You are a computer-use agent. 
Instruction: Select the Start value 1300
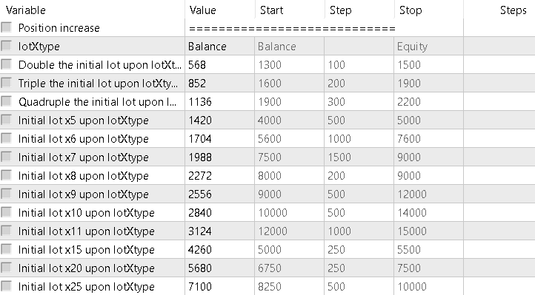tap(289, 64)
